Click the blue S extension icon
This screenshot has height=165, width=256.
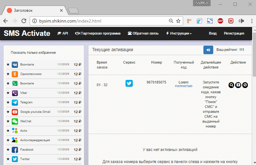click(x=210, y=21)
